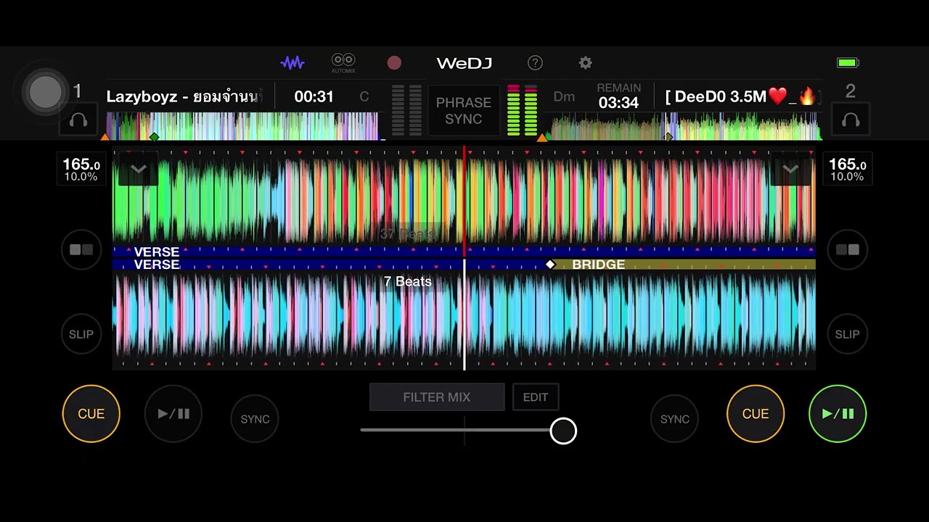Tap the green hot cue marker on deck 1 overview

pos(154,136)
